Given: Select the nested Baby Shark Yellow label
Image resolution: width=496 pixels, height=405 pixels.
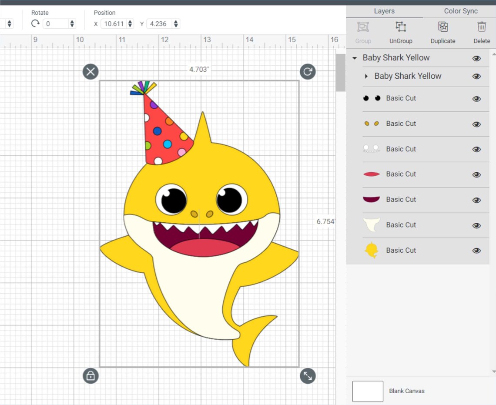Looking at the screenshot, I should point(408,76).
